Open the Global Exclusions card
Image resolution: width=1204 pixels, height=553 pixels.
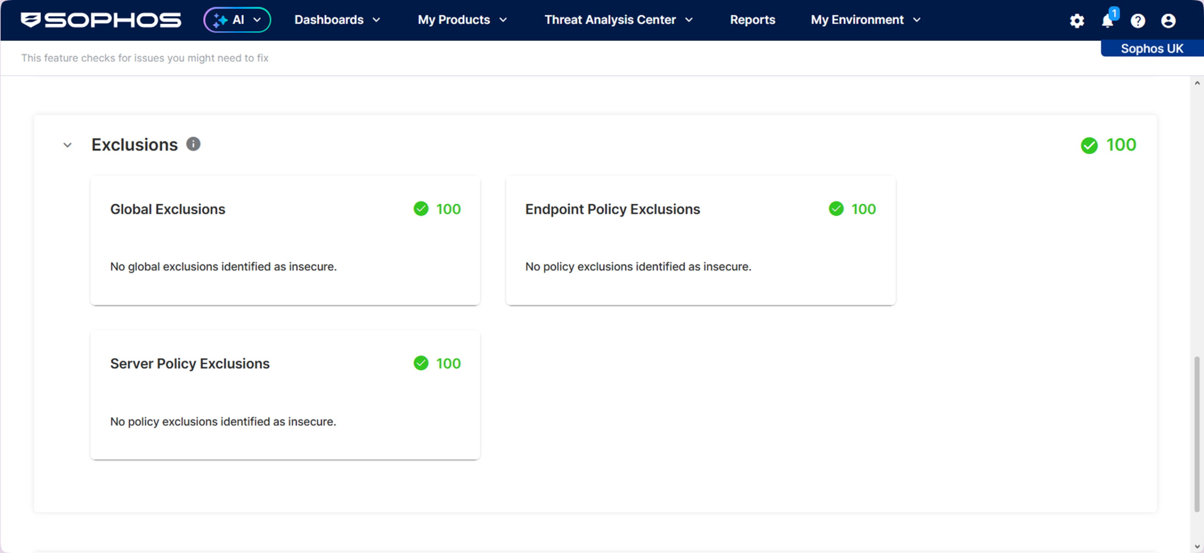(285, 240)
